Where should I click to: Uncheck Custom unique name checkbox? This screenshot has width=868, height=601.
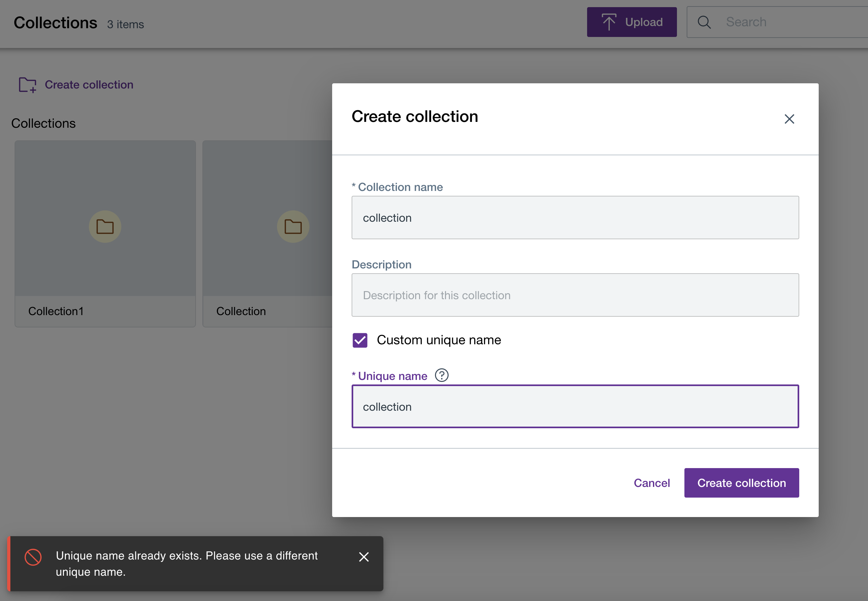360,340
